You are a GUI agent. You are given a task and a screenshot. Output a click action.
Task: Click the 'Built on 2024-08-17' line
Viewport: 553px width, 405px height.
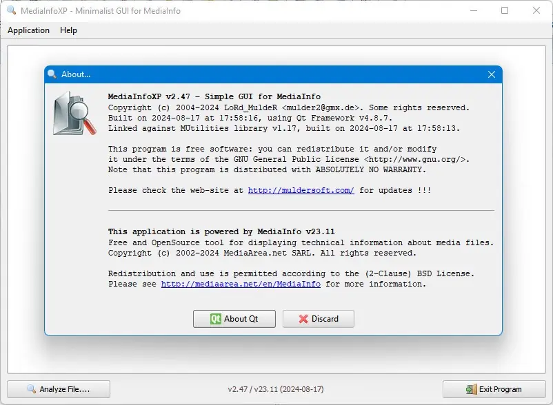point(250,118)
